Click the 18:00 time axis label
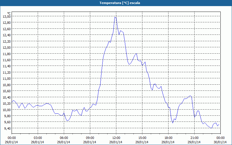The image size is (232, 145). tap(168, 138)
